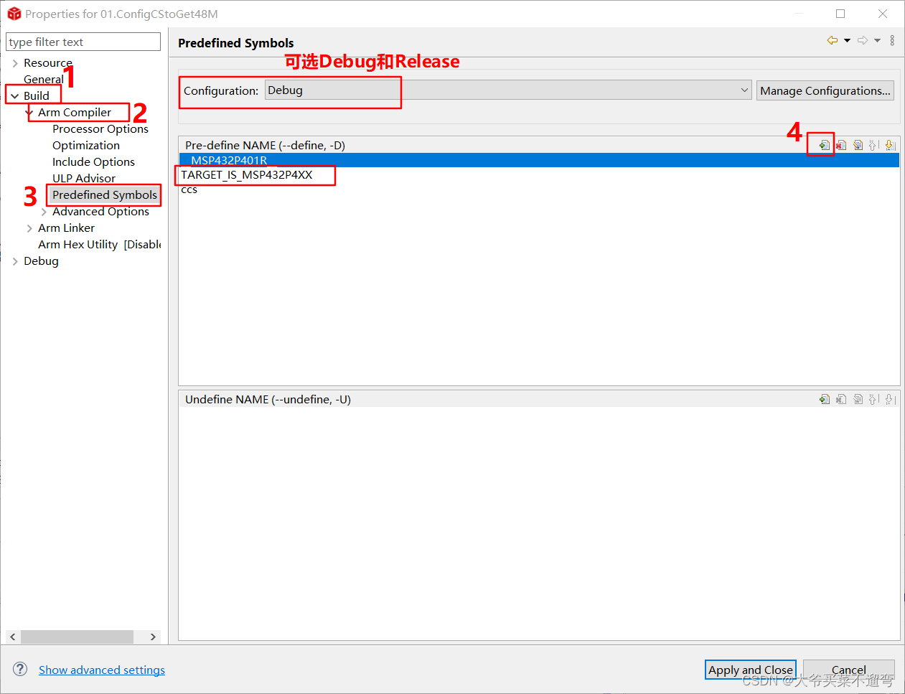Expand the Debug tree node

(15, 261)
